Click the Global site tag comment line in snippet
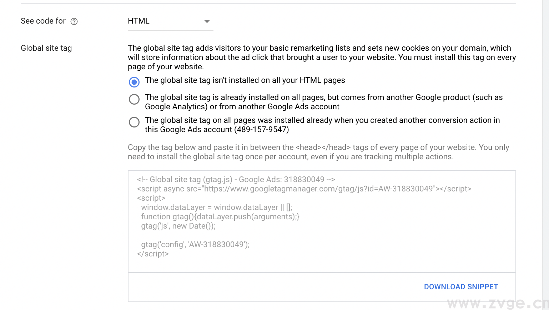549x310 pixels. coord(236,180)
